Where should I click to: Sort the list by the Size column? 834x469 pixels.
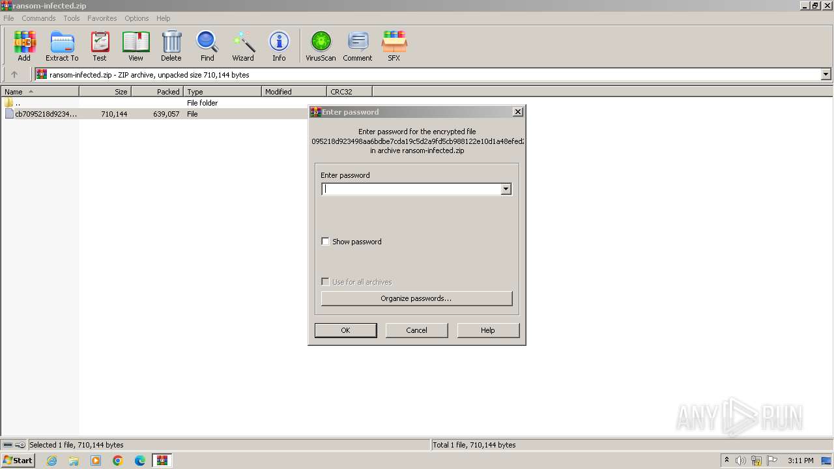(x=105, y=92)
